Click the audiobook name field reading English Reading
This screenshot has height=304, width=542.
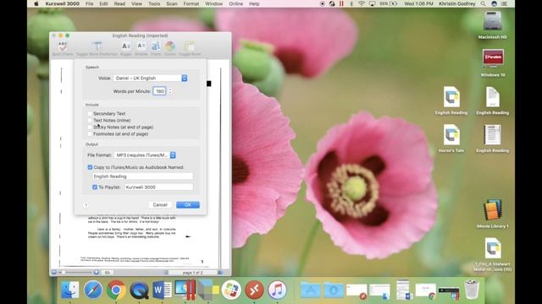(143, 176)
